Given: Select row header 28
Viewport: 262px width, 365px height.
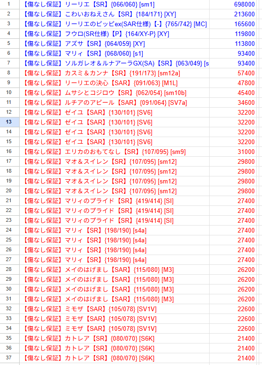Looking at the screenshot, I should [x=9, y=270].
